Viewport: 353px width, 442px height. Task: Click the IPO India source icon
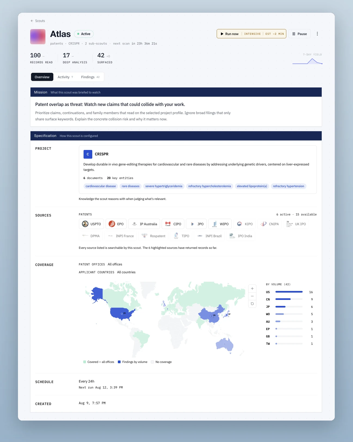[x=232, y=236]
